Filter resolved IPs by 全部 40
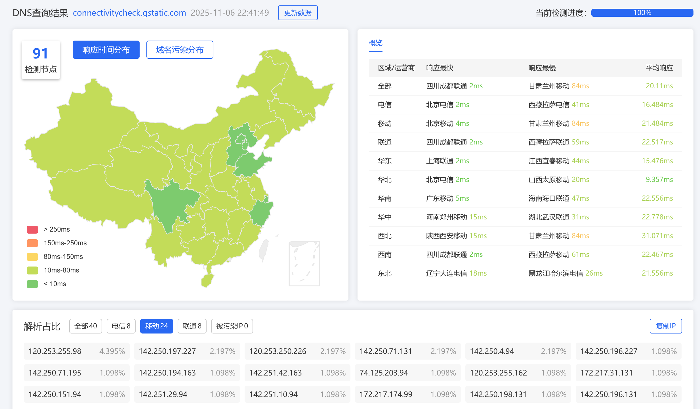Image resolution: width=700 pixels, height=409 pixels. coord(85,326)
